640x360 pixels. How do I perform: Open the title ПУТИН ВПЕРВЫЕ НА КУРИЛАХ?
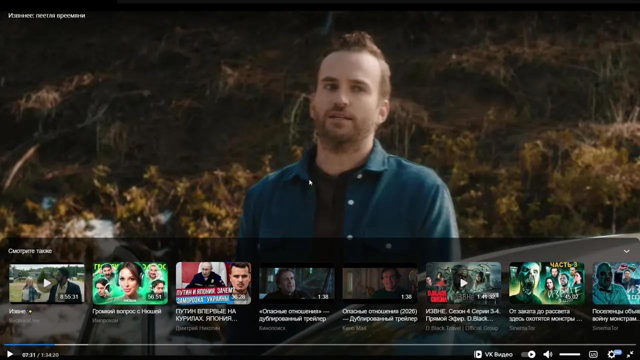206,315
